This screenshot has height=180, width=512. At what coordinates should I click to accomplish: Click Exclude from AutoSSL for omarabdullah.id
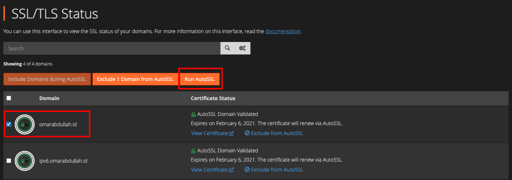[x=277, y=133]
